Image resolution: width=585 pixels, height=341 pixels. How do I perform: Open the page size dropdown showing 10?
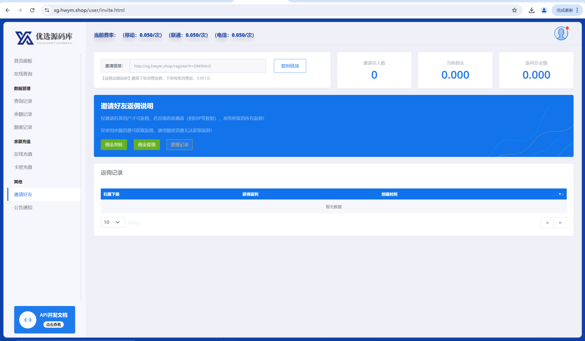click(112, 222)
